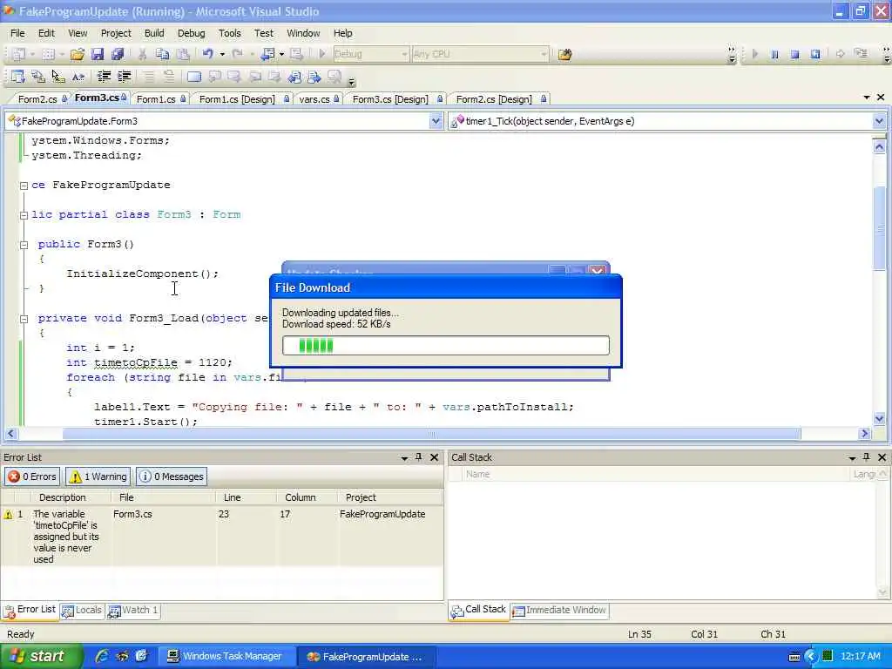The image size is (892, 669).
Task: Click the Display Object Member List icon
Action: tap(17, 77)
